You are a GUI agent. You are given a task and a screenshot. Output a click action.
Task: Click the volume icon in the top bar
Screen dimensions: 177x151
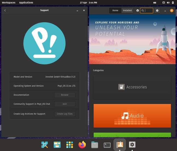[x=168, y=3]
